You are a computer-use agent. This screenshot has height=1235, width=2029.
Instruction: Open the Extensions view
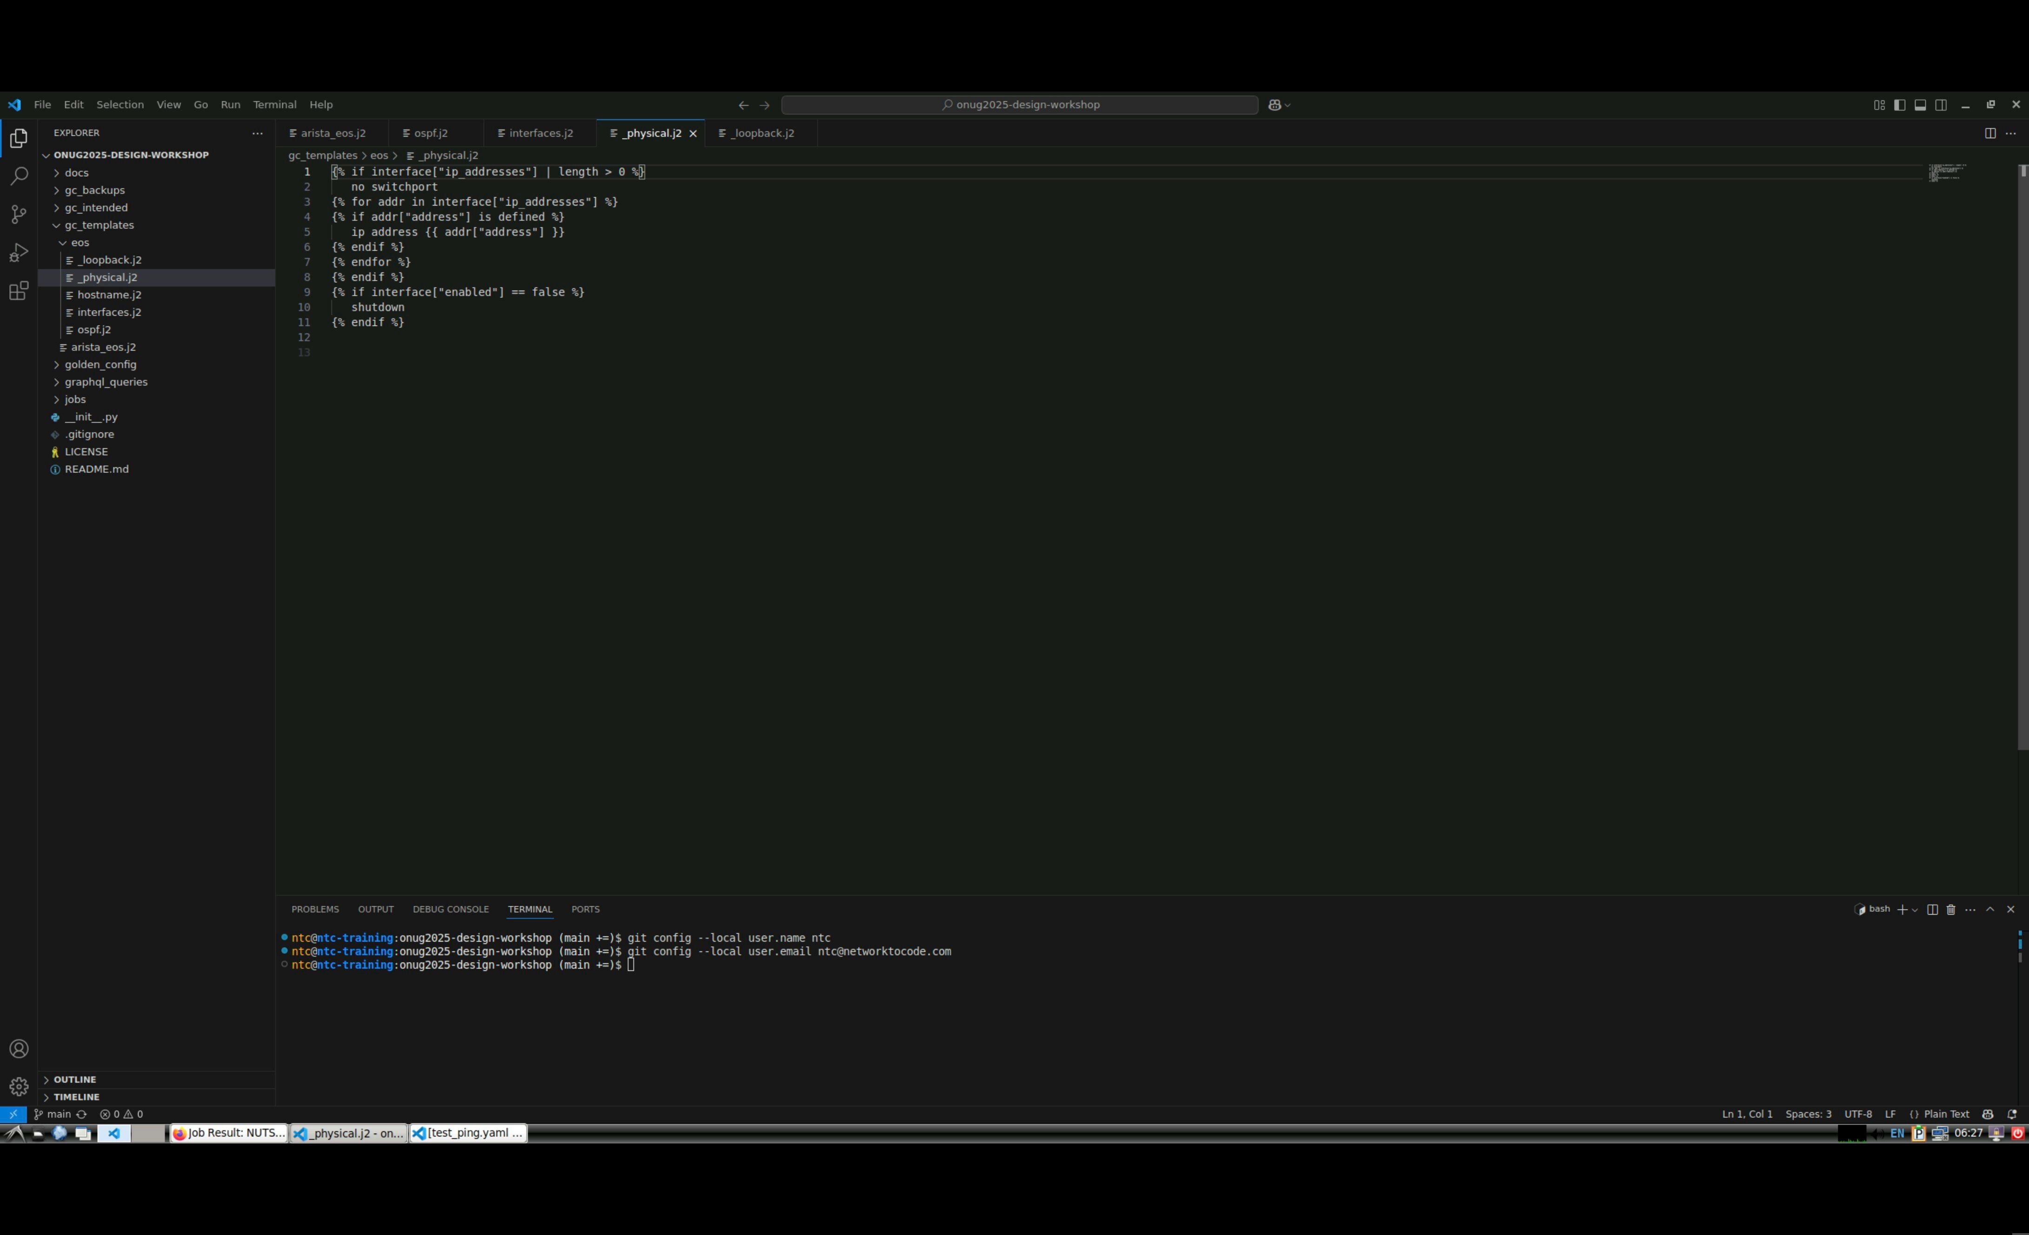[19, 291]
